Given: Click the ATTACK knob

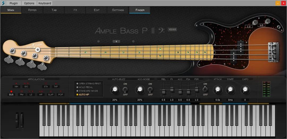Looking at the screenshot, I should point(217,89).
